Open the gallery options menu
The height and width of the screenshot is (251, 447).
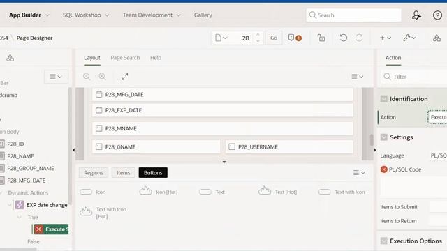point(359,172)
